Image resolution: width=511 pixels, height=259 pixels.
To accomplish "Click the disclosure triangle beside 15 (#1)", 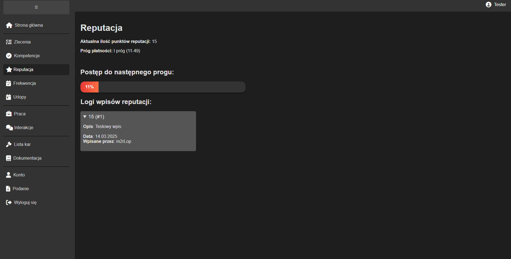I will pyautogui.click(x=85, y=117).
